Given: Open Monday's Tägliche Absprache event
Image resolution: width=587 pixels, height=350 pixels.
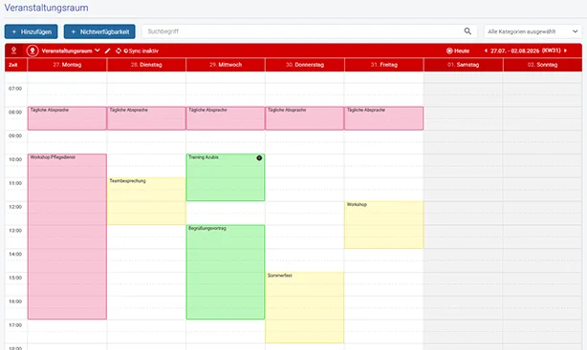Looking at the screenshot, I should point(67,118).
